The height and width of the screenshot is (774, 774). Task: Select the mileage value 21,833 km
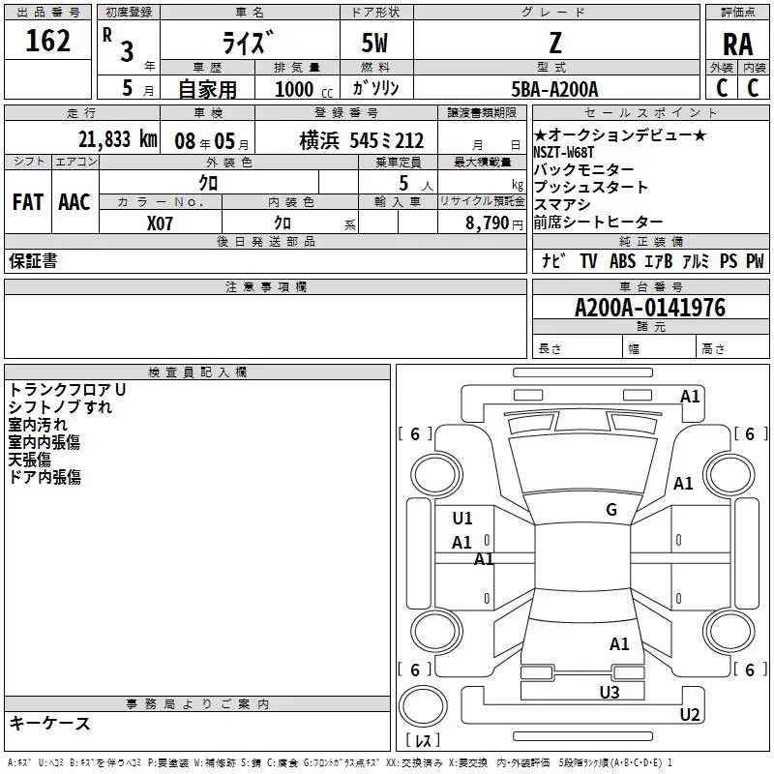pos(116,139)
